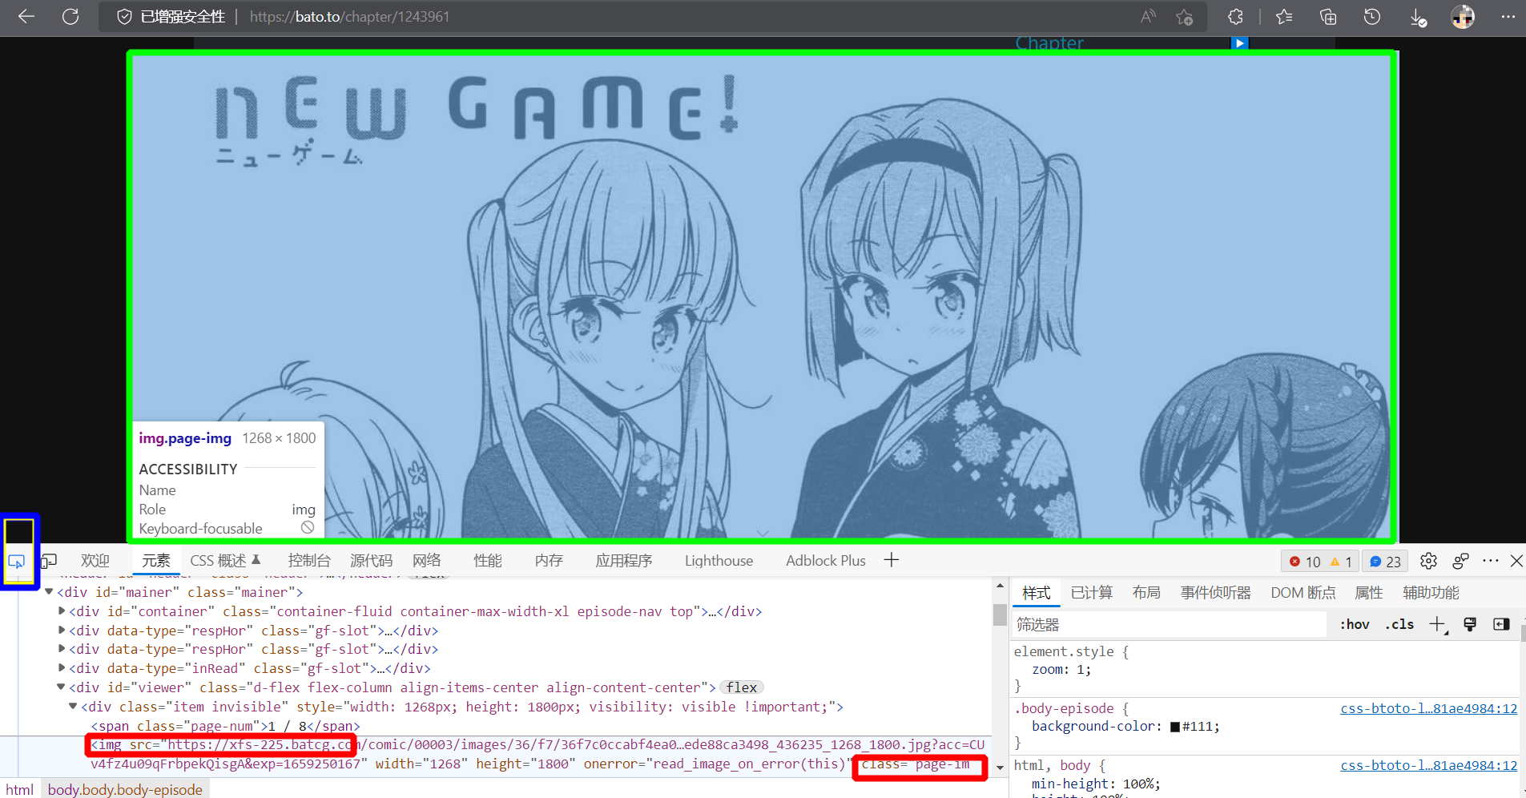Open the 源代码 tab
This screenshot has height=798, width=1526.
tap(371, 561)
